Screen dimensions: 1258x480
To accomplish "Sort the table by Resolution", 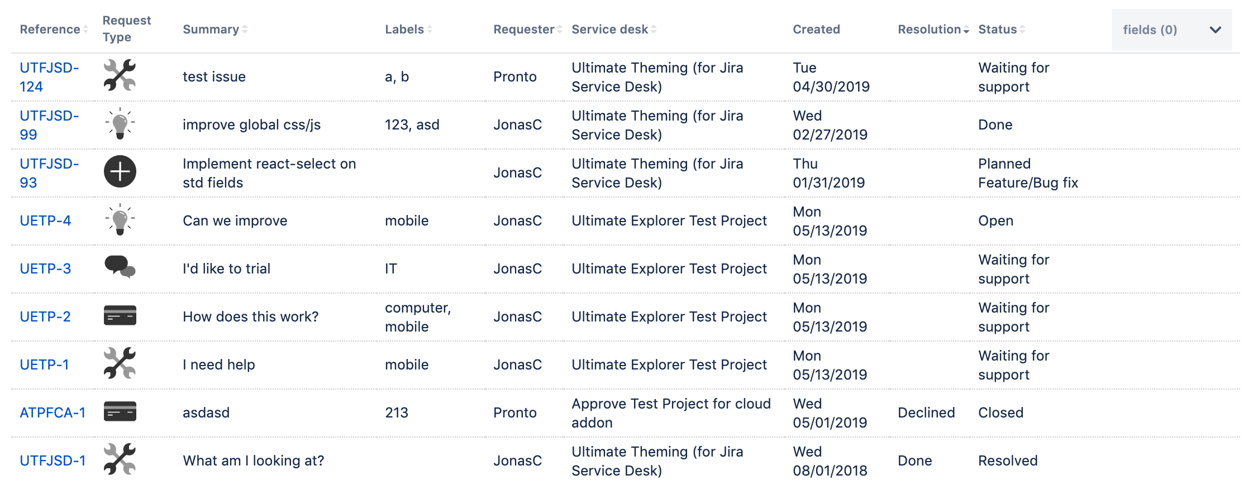I will click(933, 30).
